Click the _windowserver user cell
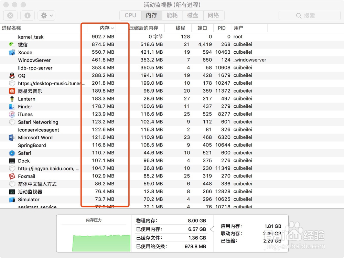344x258 pixels. pos(250,60)
